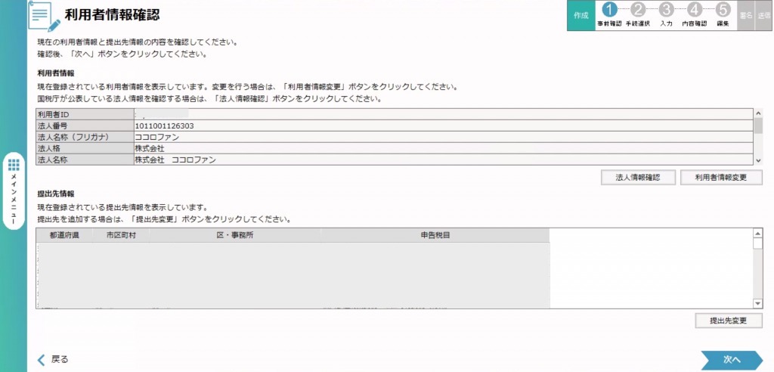
Task: Open the メインメニュー side tab
Action: click(x=14, y=191)
